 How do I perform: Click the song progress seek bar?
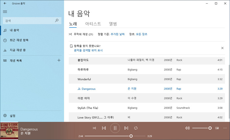pos(115,136)
